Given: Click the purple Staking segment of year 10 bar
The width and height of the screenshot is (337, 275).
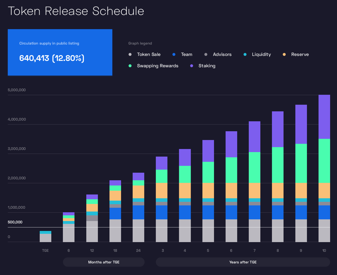Looking at the screenshot, I should tap(324, 117).
